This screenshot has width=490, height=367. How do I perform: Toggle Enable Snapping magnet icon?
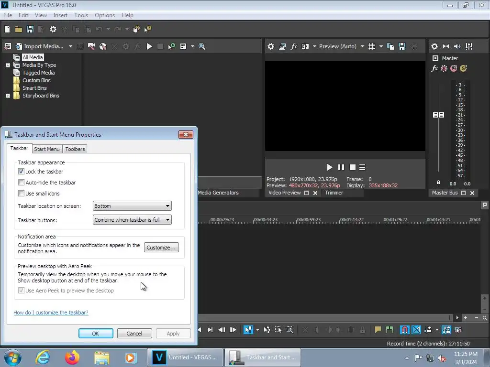click(x=404, y=330)
